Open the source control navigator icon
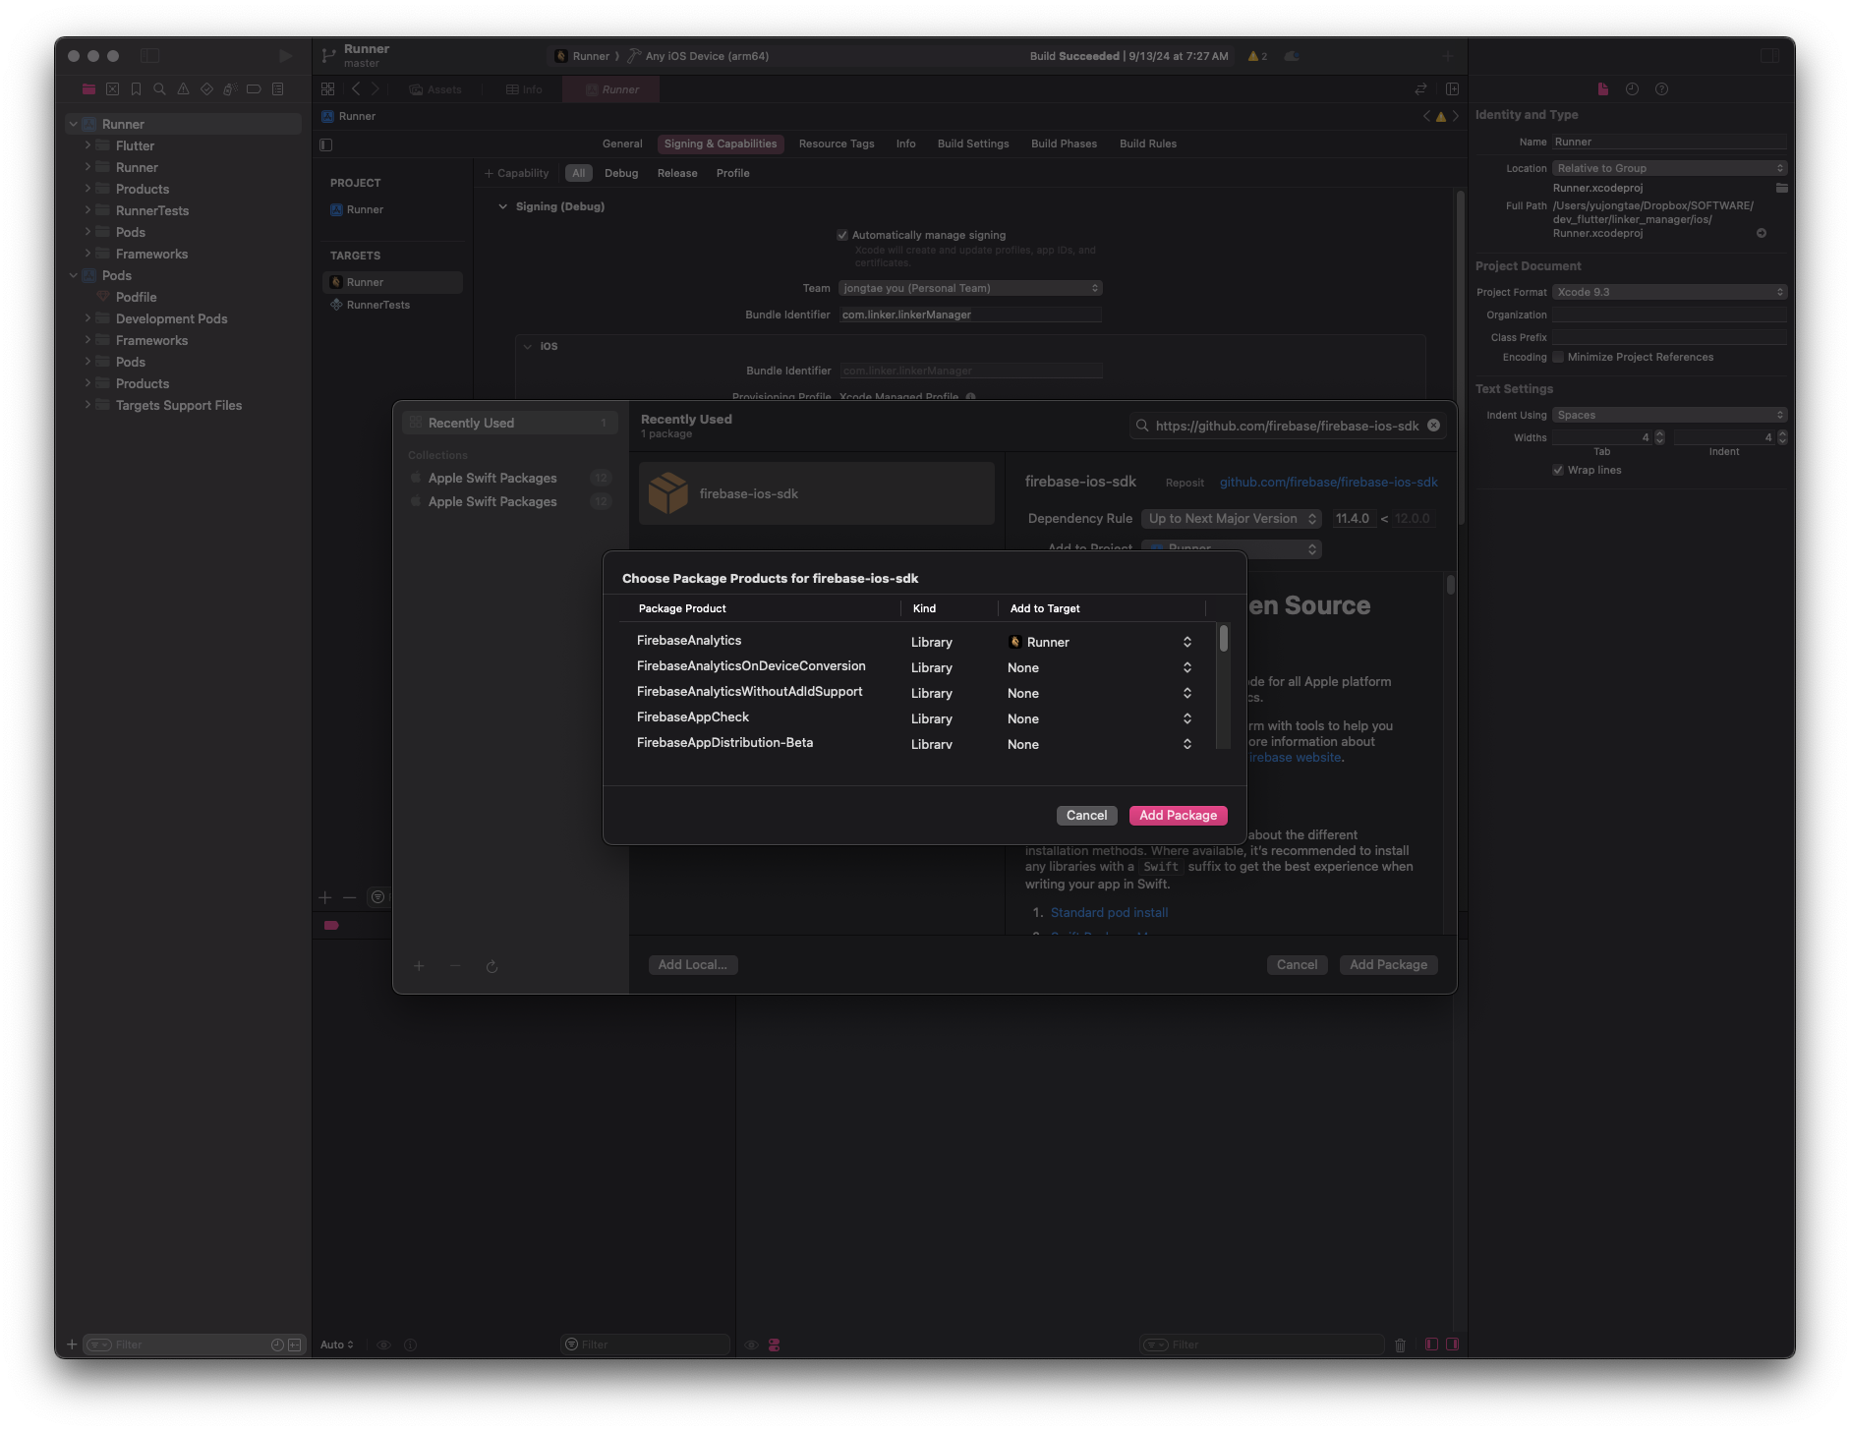This screenshot has width=1850, height=1431. point(112,89)
